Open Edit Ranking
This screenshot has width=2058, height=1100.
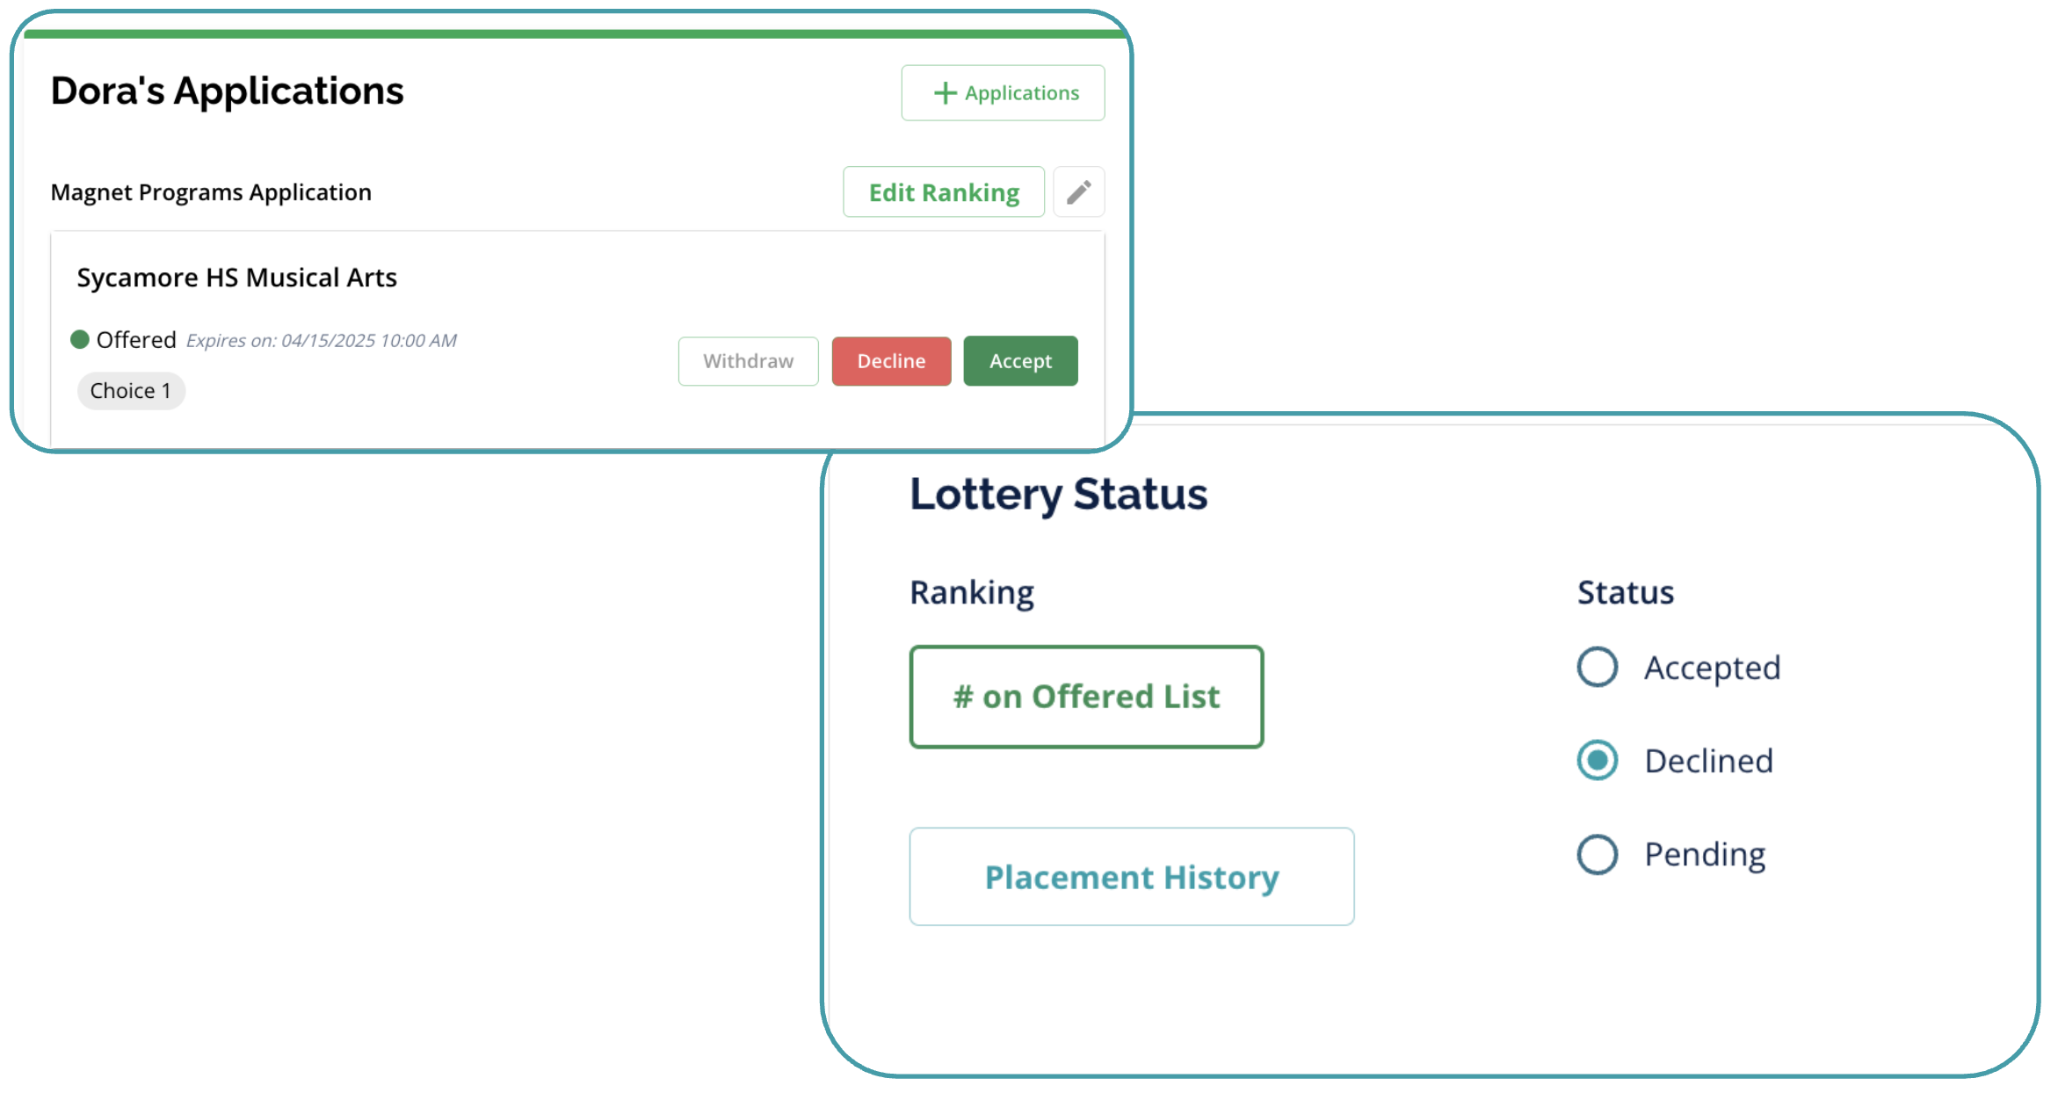click(x=944, y=192)
